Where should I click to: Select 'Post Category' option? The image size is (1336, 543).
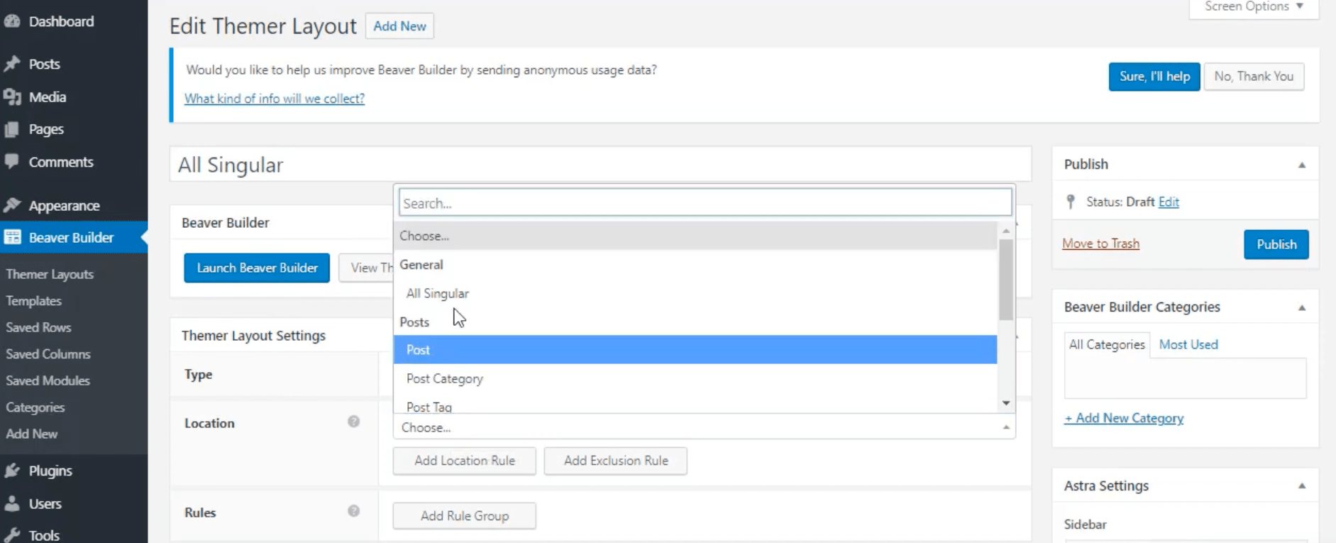coord(695,379)
